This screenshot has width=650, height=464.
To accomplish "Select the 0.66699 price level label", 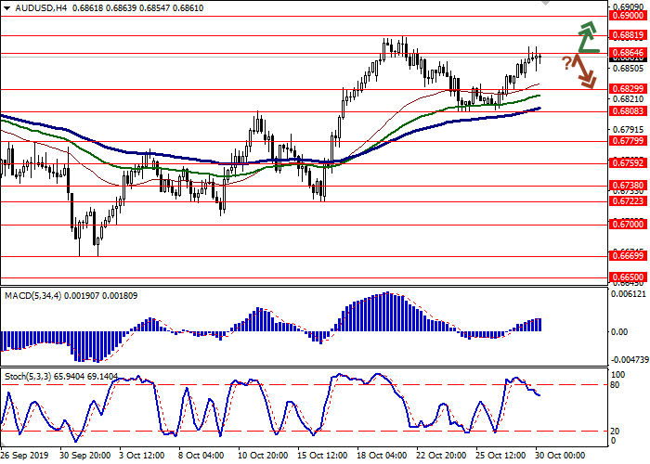I will [628, 255].
